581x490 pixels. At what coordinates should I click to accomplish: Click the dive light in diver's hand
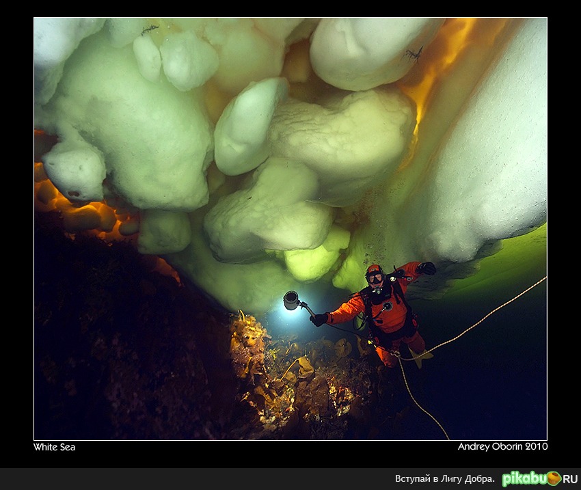point(292,299)
